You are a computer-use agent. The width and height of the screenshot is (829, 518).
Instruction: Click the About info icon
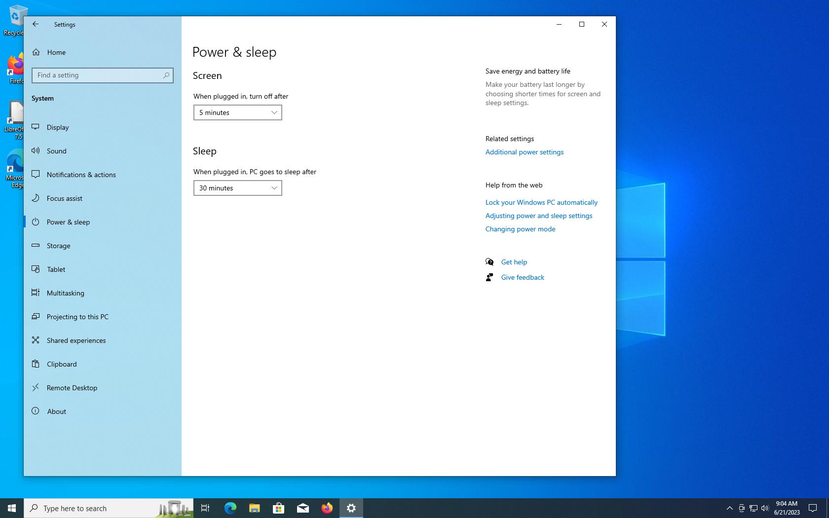pyautogui.click(x=36, y=411)
